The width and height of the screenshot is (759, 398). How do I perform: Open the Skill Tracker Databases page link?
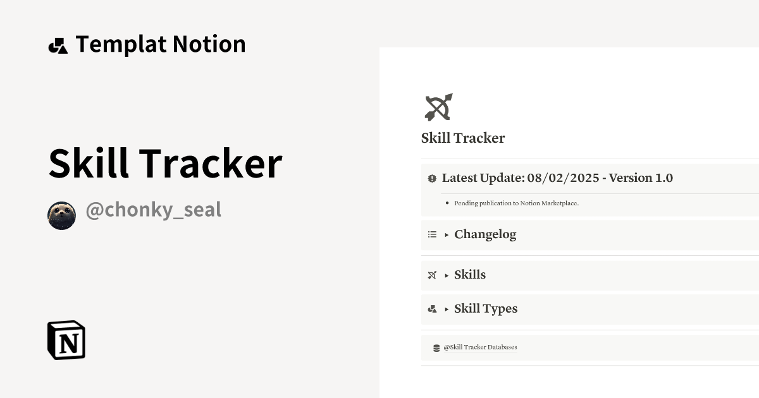[x=481, y=347]
